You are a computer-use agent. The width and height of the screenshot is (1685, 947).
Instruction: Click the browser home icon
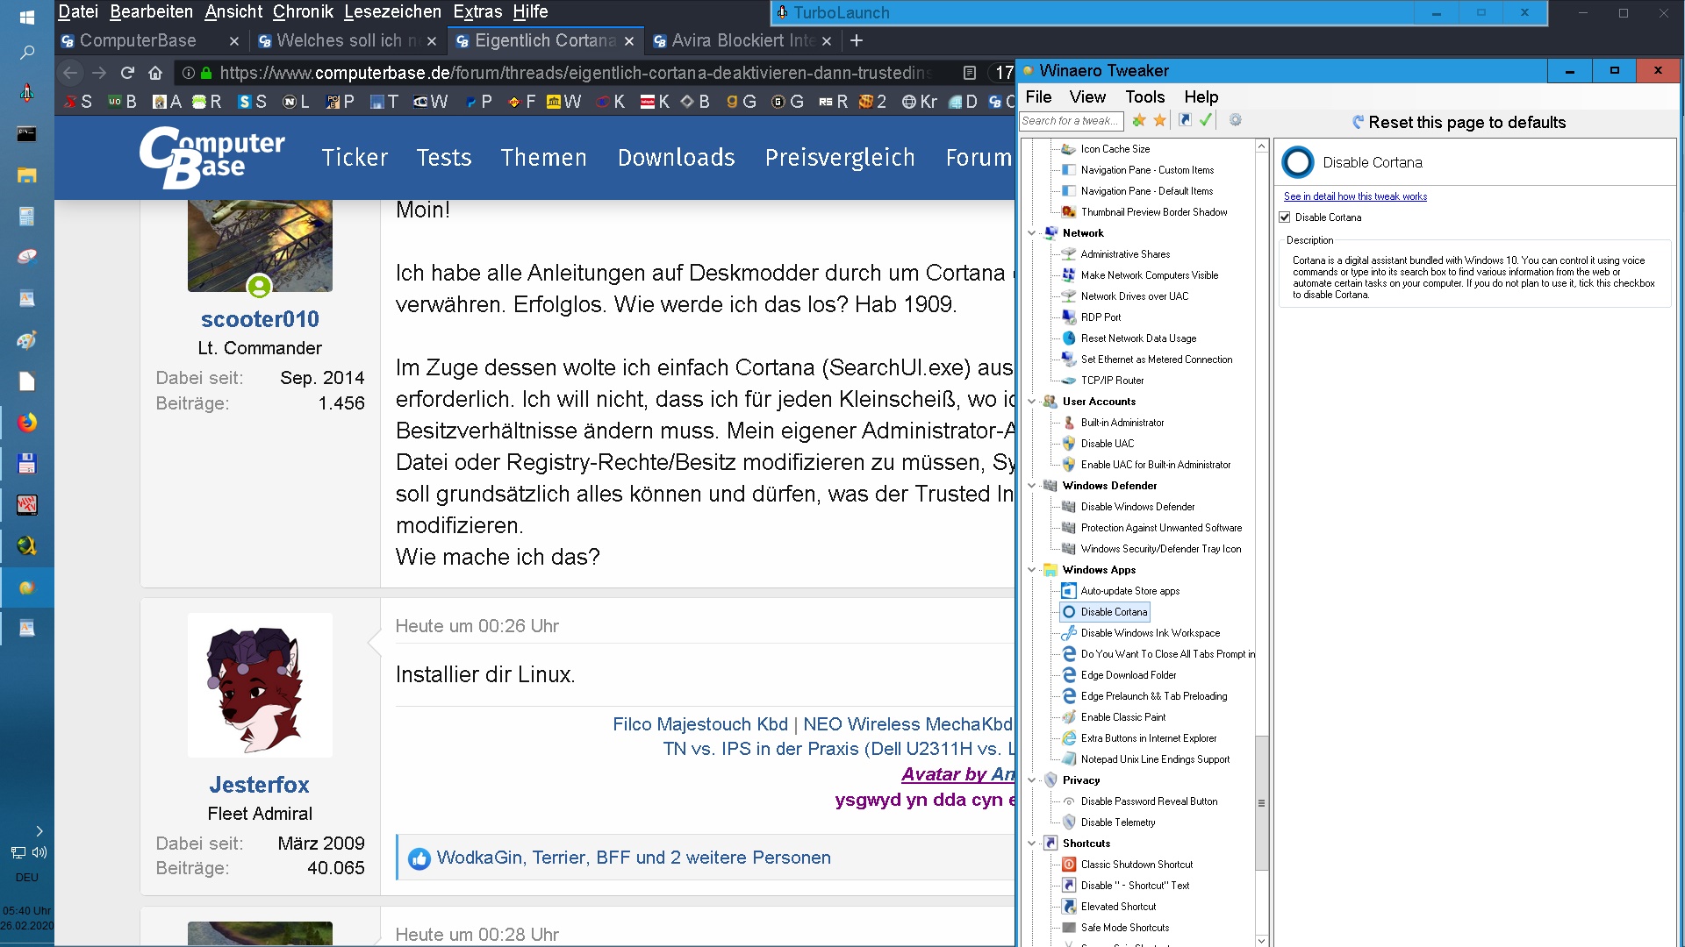pyautogui.click(x=155, y=73)
